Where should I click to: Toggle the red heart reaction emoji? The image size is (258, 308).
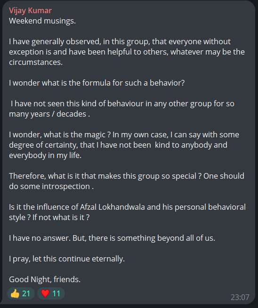coord(45,294)
